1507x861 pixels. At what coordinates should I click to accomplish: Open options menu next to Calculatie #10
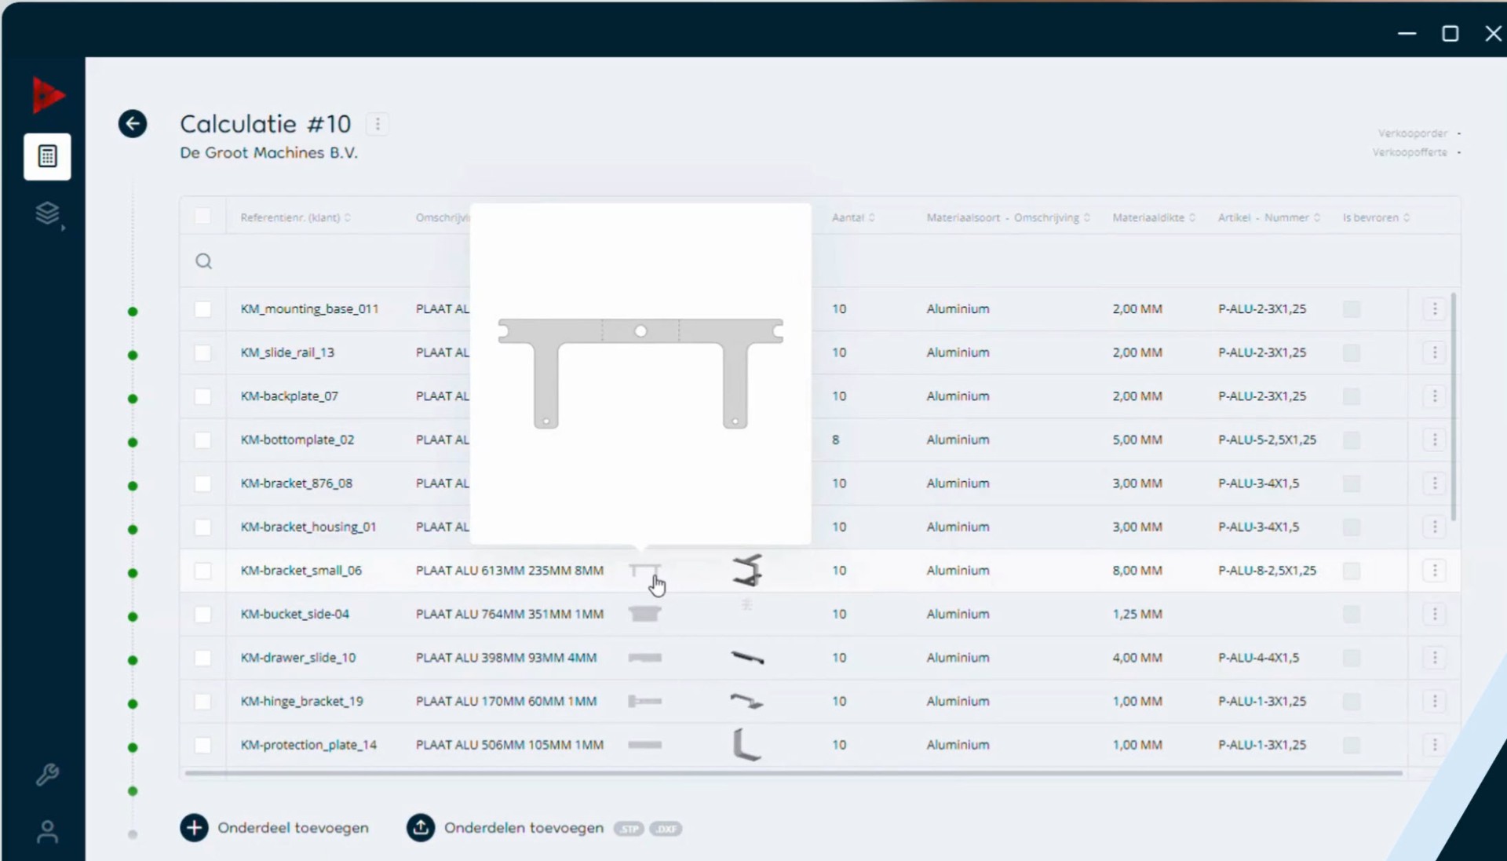[378, 124]
